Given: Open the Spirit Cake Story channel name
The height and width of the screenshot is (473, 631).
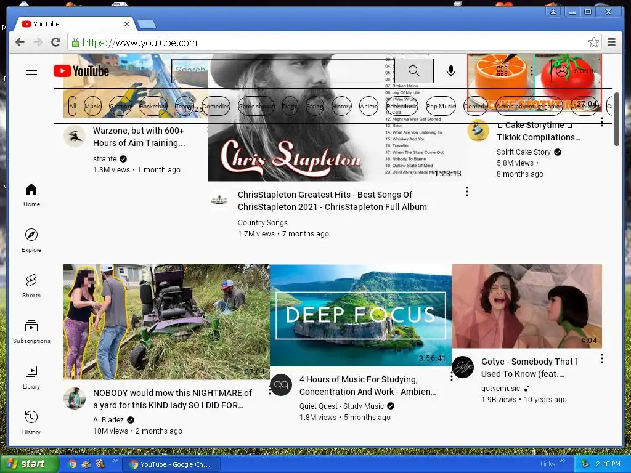Looking at the screenshot, I should tap(523, 152).
